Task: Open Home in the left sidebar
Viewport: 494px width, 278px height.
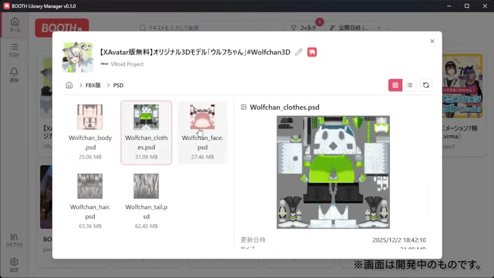Action: [x=14, y=25]
